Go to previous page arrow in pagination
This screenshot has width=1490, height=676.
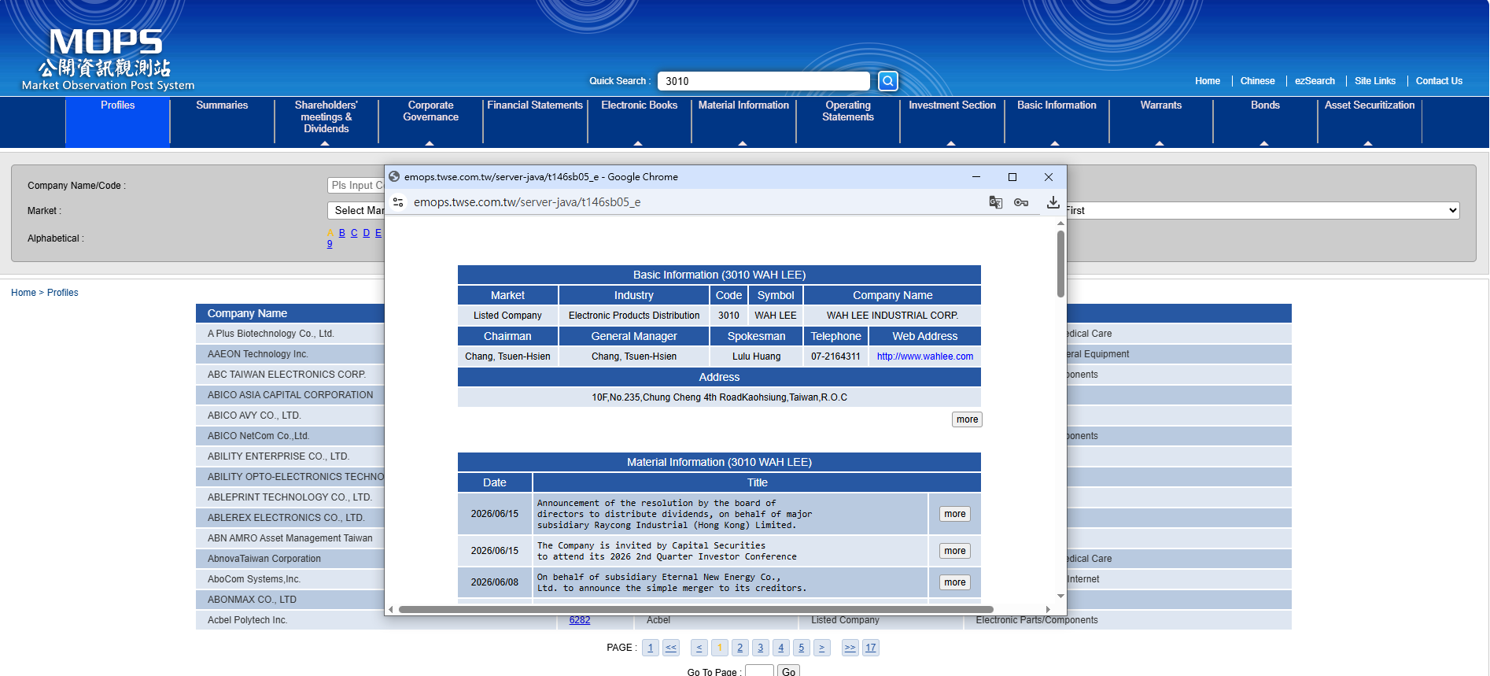pyautogui.click(x=699, y=648)
